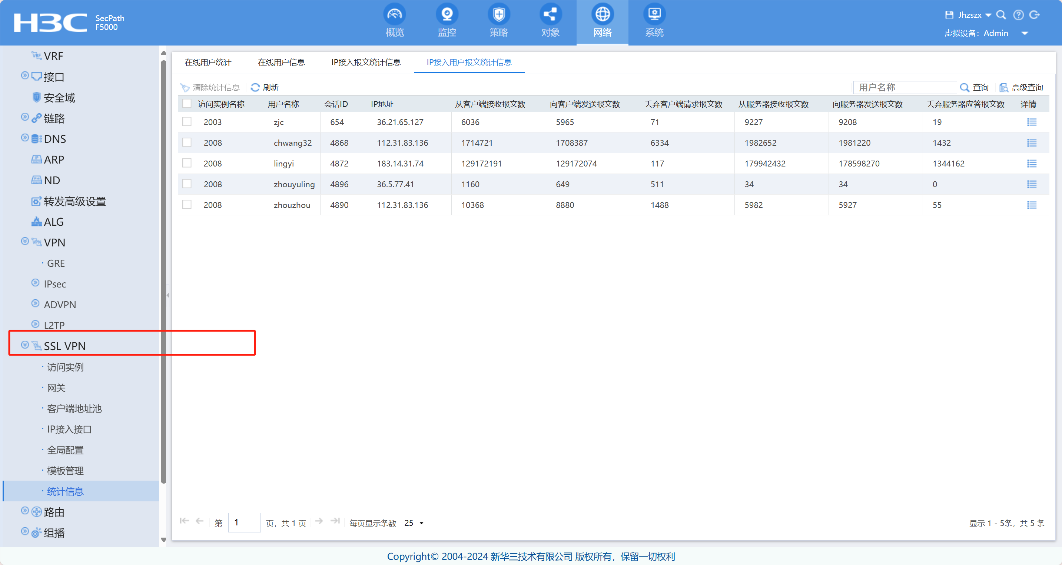Click the detail icon for user zjc
Screen dimensions: 1062x565
point(1032,122)
